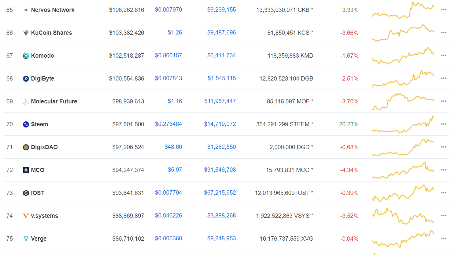The image size is (455, 255).
Task: Open more options for Komodo row
Action: pyautogui.click(x=444, y=56)
